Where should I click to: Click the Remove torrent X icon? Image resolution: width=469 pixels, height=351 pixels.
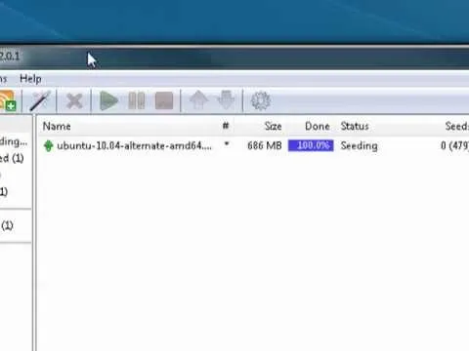[x=74, y=101]
